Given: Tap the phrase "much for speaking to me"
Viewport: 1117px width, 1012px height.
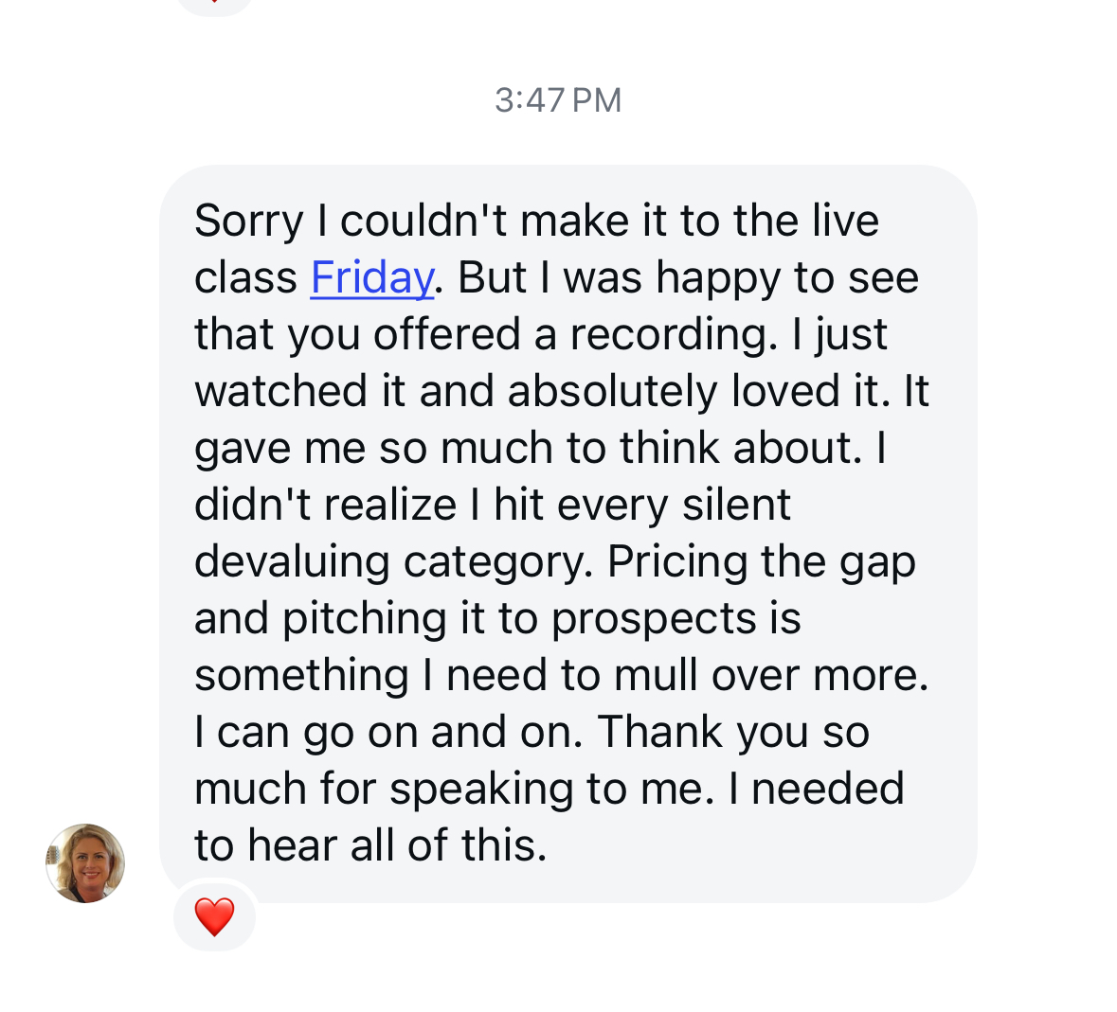Looking at the screenshot, I should 453,789.
